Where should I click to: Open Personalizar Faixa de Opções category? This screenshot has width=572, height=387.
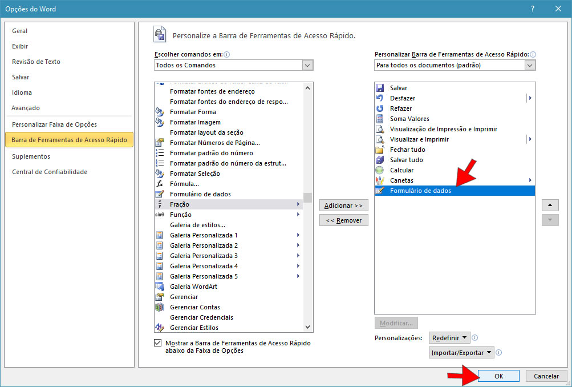pyautogui.click(x=54, y=124)
